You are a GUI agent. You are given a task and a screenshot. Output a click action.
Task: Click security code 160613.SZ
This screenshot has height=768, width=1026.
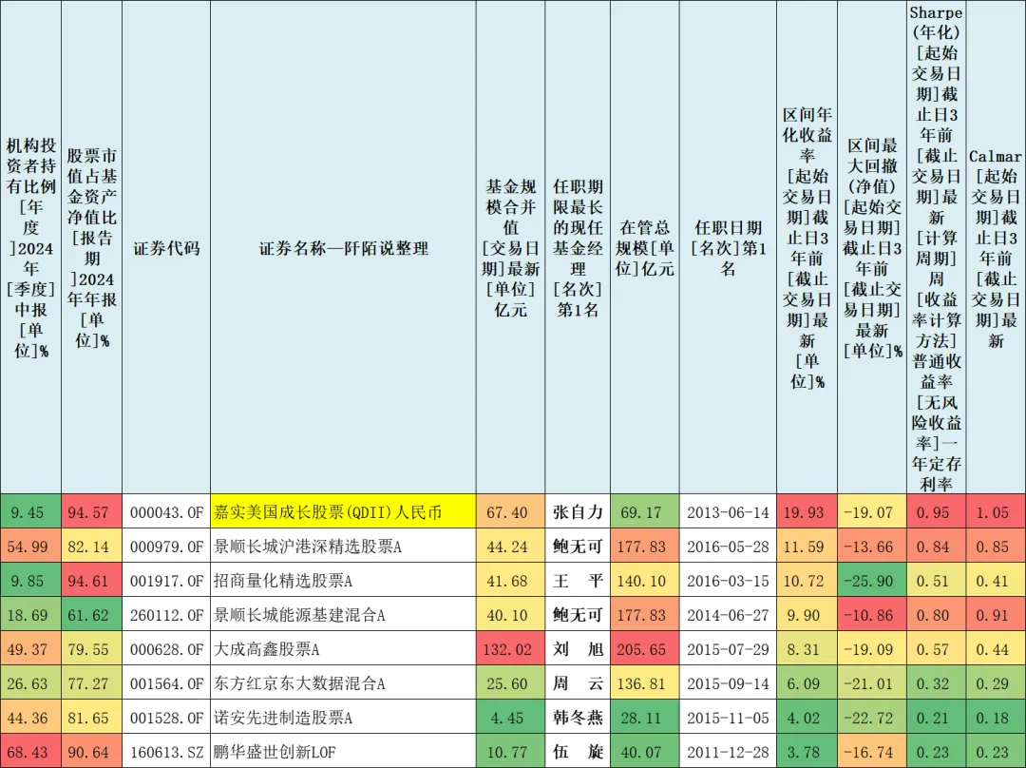(x=166, y=752)
